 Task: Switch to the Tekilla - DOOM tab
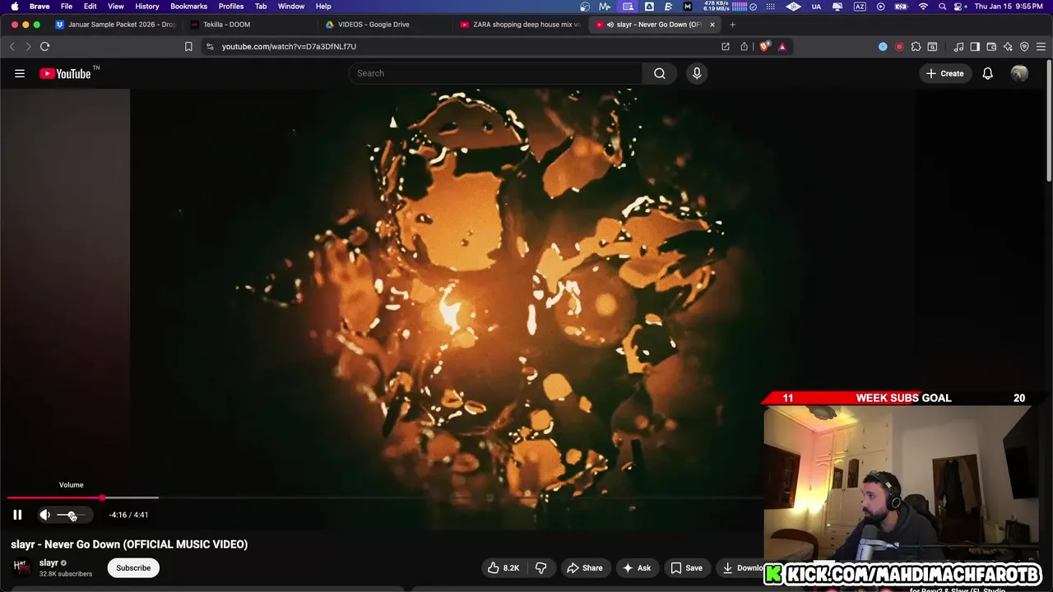(250, 24)
